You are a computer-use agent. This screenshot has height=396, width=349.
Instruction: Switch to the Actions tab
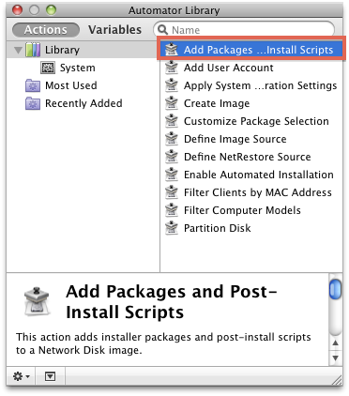pyautogui.click(x=46, y=30)
